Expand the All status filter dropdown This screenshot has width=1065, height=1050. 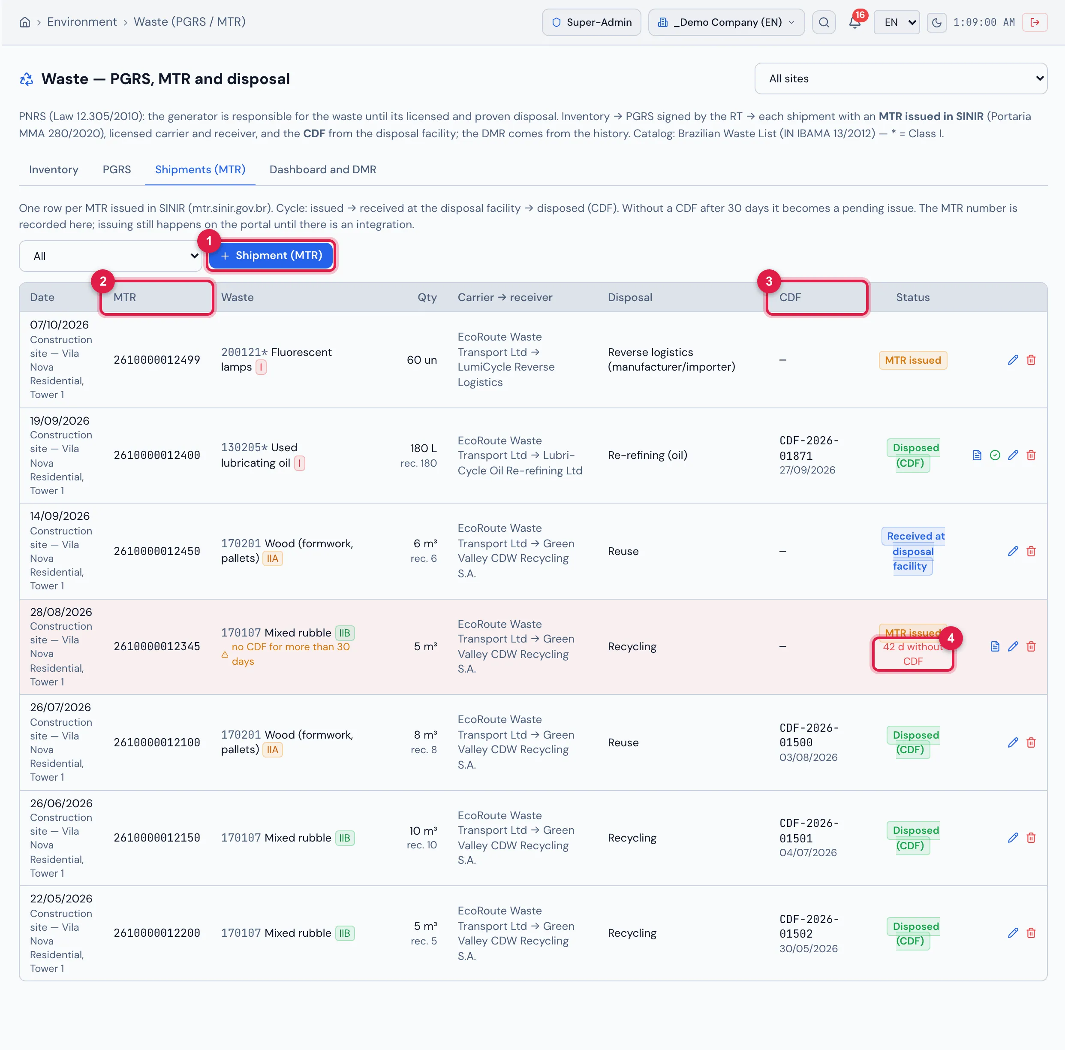110,256
